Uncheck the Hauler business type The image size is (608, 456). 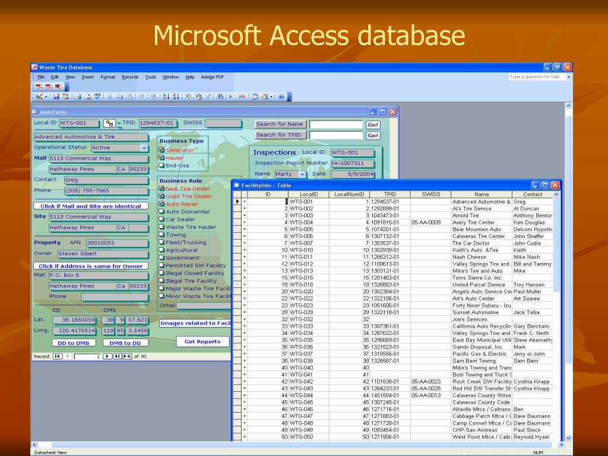[161, 158]
